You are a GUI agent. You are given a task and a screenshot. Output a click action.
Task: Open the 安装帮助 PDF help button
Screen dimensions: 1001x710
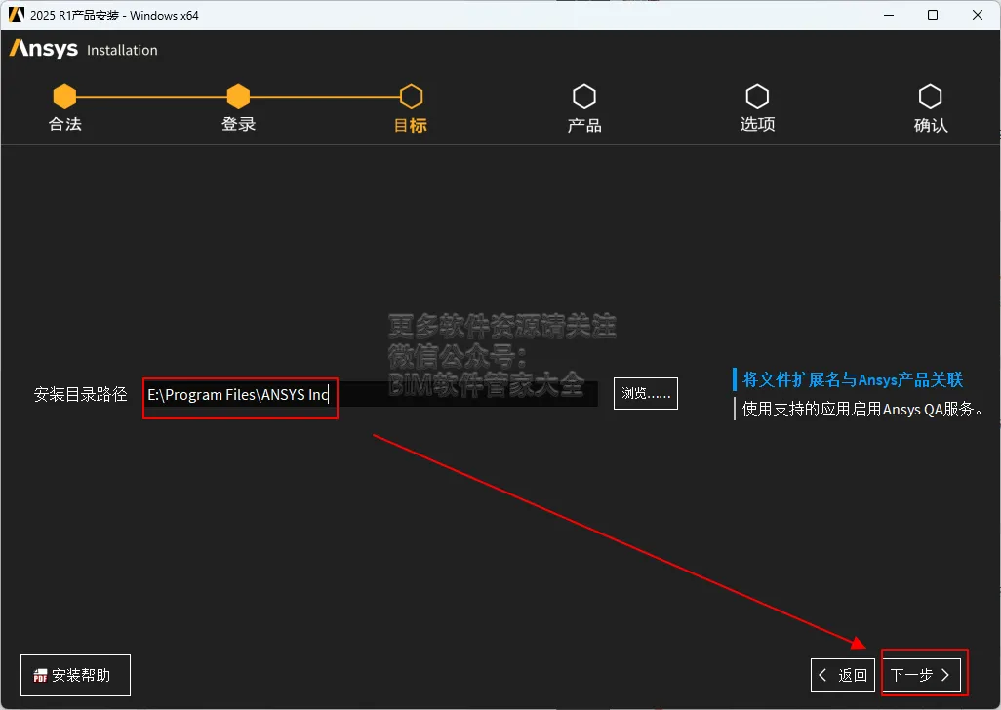pos(75,675)
